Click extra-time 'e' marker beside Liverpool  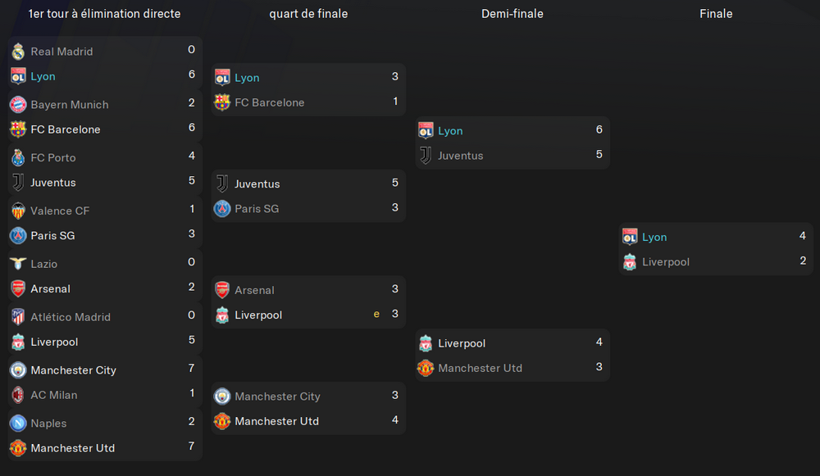coord(376,314)
